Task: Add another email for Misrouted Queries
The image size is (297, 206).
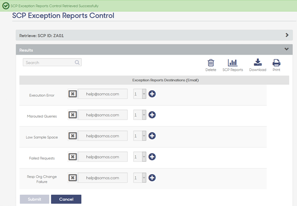Action: click(152, 115)
